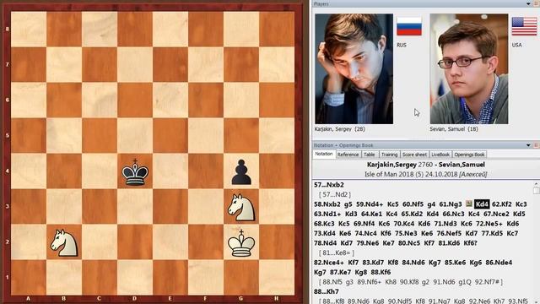This screenshot has height=304, width=540.
Task: Click the game header Karjakin,Sergey 2760 - Sevian,Samuel
Action: 425,165
